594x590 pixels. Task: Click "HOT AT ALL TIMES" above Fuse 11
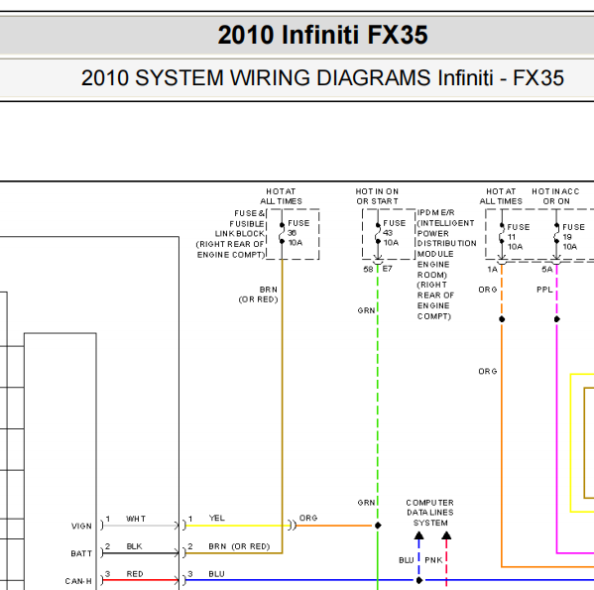point(501,196)
